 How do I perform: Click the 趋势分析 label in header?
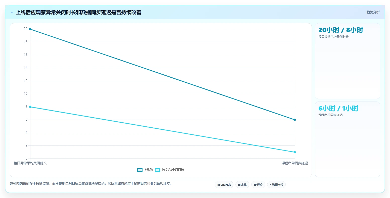tap(373, 12)
